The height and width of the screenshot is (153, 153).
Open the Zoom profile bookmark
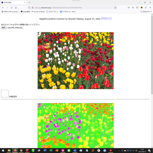(68, 12)
